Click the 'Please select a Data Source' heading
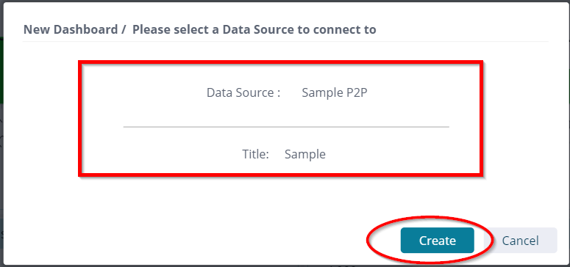The image size is (570, 267). pos(254,29)
